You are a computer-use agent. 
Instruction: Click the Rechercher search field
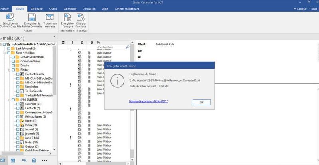tap(111, 47)
